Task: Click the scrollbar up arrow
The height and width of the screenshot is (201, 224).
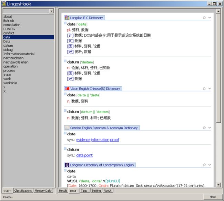Action: pos(218,11)
